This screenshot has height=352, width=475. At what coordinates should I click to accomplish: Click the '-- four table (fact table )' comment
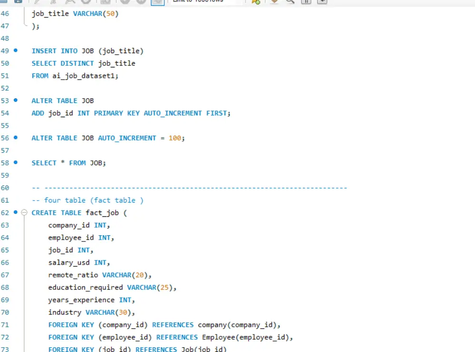pos(87,200)
